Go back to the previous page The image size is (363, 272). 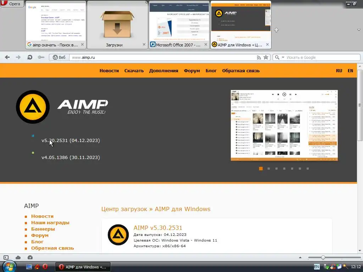tap(7, 57)
